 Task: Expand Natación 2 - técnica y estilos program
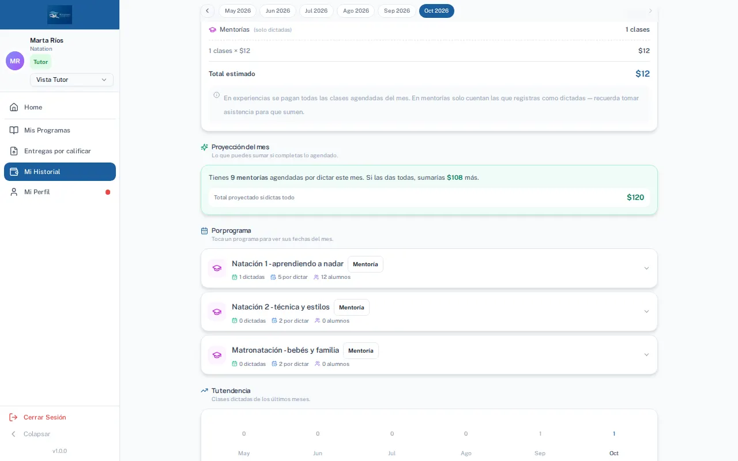(x=429, y=311)
